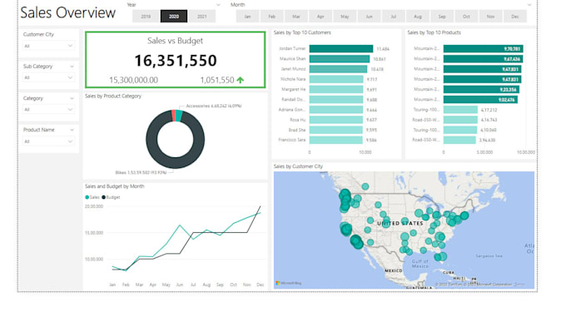Filter by Feb in Month slicer
Viewport: 566px width, 327px height.
click(x=272, y=17)
